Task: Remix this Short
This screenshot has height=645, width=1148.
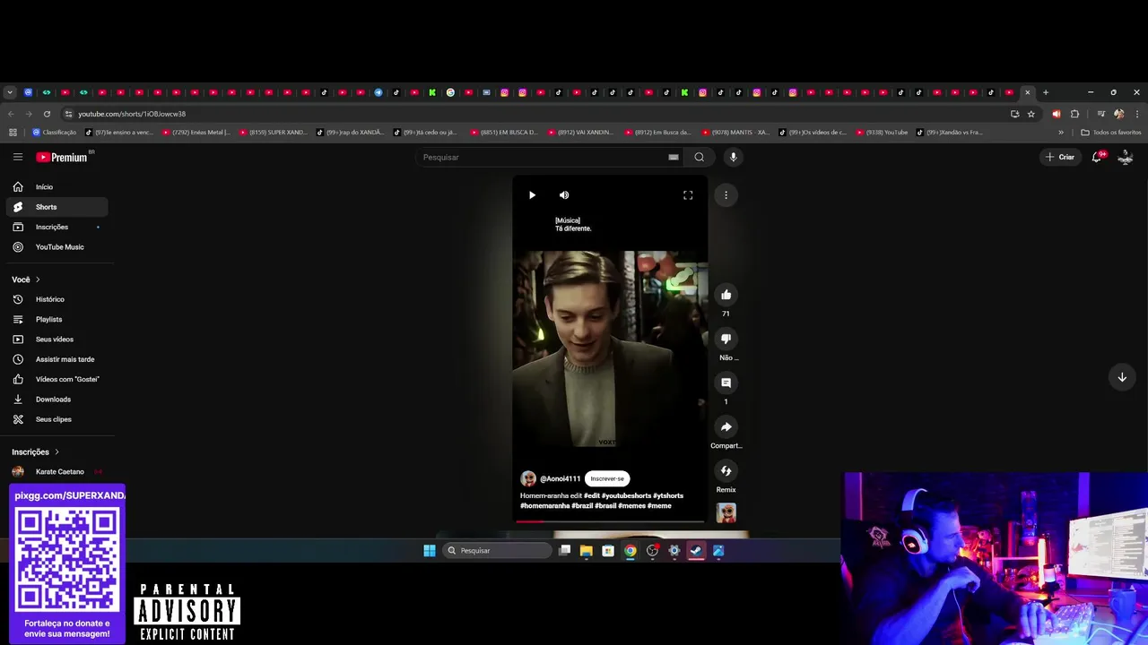Action: (x=726, y=470)
